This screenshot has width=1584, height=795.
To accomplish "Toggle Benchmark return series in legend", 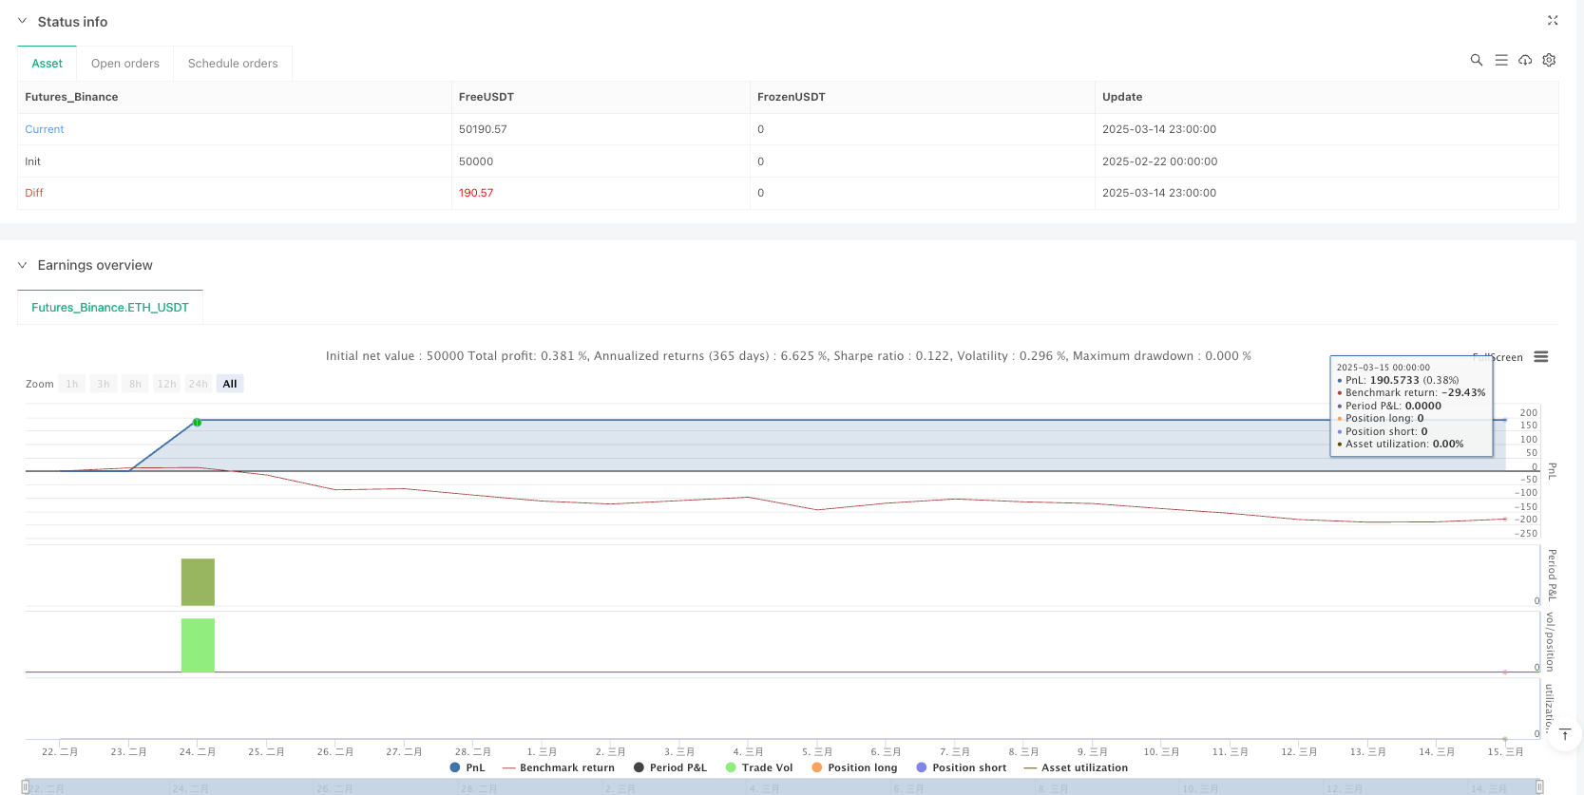I will click(x=559, y=767).
